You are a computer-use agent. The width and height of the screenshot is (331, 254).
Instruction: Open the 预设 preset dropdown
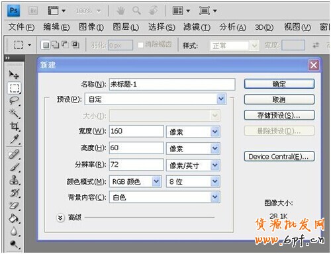tap(156, 99)
